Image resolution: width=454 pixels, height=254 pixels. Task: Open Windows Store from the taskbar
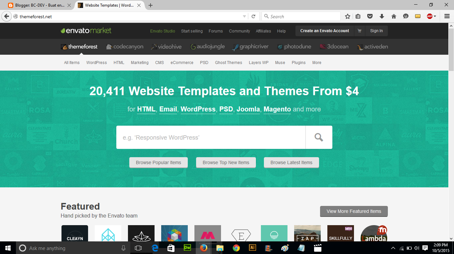coord(171,248)
